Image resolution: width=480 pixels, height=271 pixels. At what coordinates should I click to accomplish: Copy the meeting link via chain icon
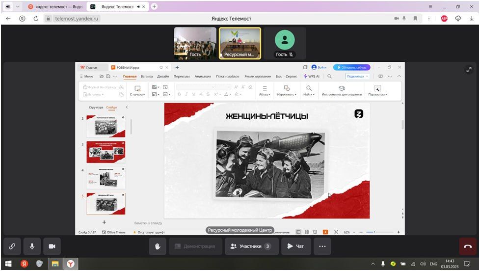pos(12,246)
